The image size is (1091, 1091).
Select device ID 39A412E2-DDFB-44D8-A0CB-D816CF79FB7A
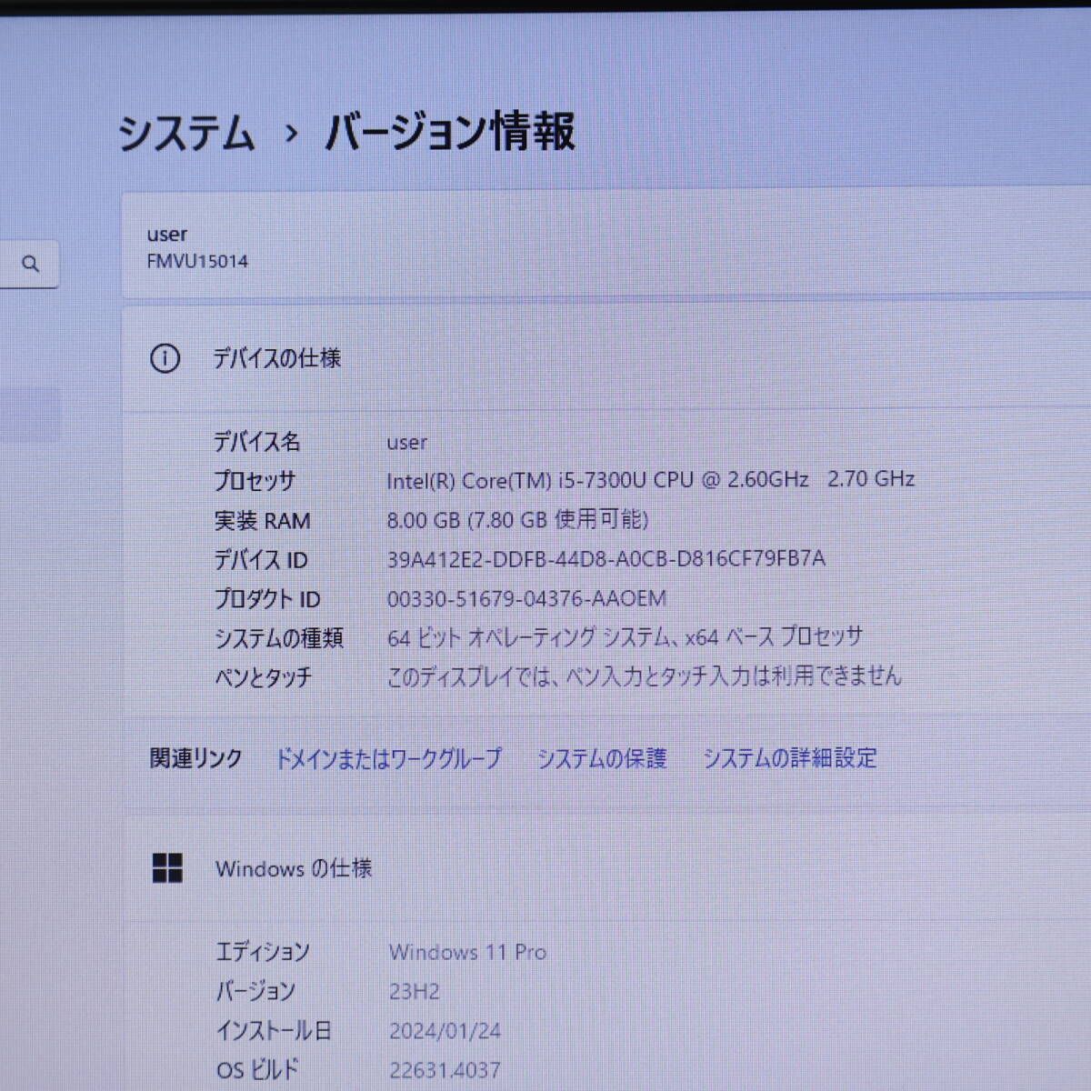[606, 558]
